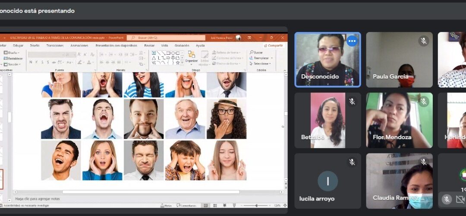Open the Grabación ribbon tab
Image resolution: width=466 pixels, height=216 pixels.
pyautogui.click(x=182, y=45)
